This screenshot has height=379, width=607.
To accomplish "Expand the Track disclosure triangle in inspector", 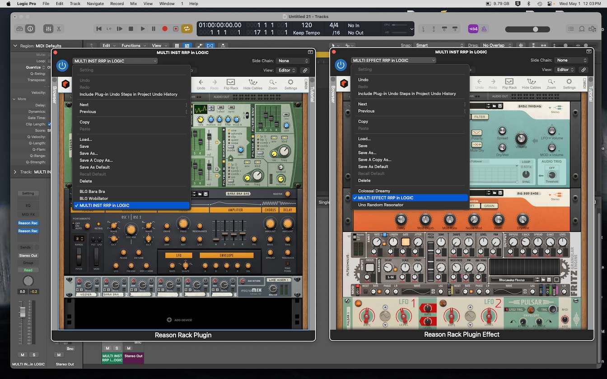I will 15,172.
